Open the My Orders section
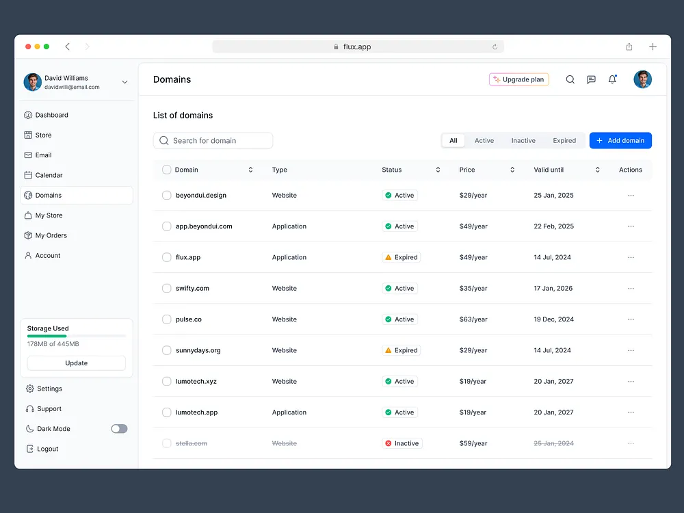This screenshot has height=513, width=684. coord(51,235)
